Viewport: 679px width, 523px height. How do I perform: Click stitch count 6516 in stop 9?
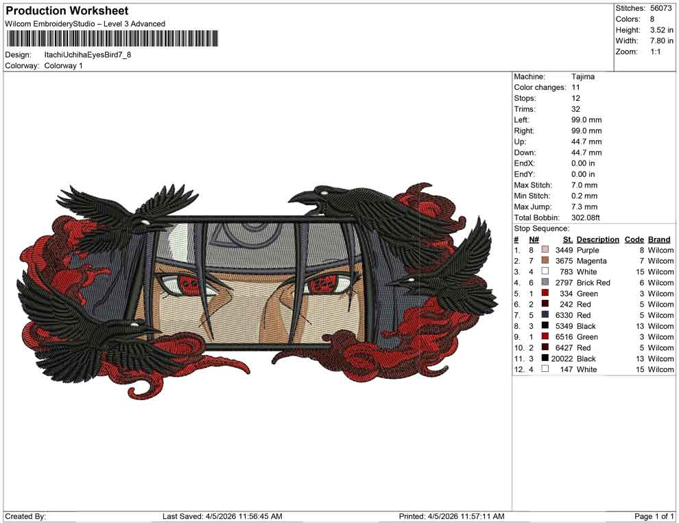click(x=564, y=337)
